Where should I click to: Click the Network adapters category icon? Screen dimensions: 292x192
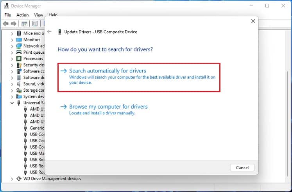(19, 46)
